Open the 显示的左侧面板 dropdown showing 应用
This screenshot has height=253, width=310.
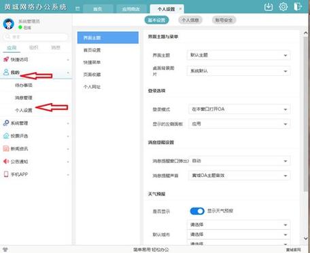239,124
